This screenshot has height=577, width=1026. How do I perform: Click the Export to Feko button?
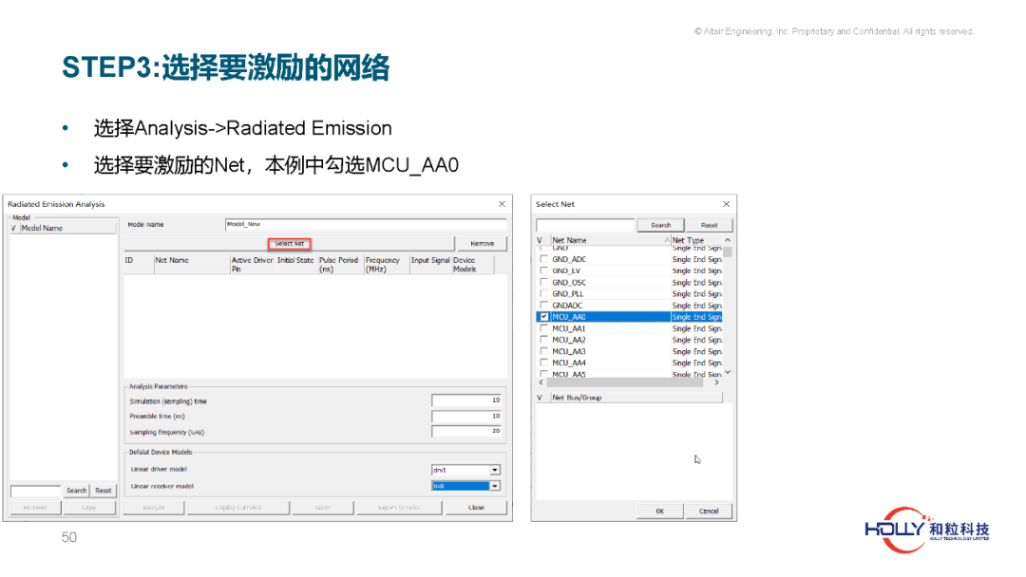[x=399, y=508]
